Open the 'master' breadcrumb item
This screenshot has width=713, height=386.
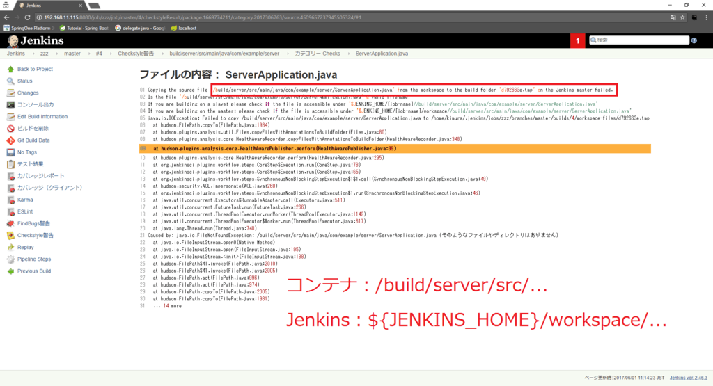coord(72,54)
